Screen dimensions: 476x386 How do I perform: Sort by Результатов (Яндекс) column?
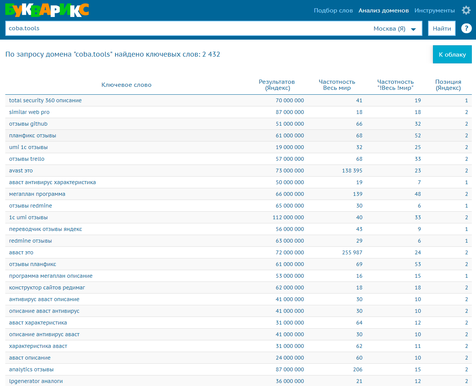(277, 85)
